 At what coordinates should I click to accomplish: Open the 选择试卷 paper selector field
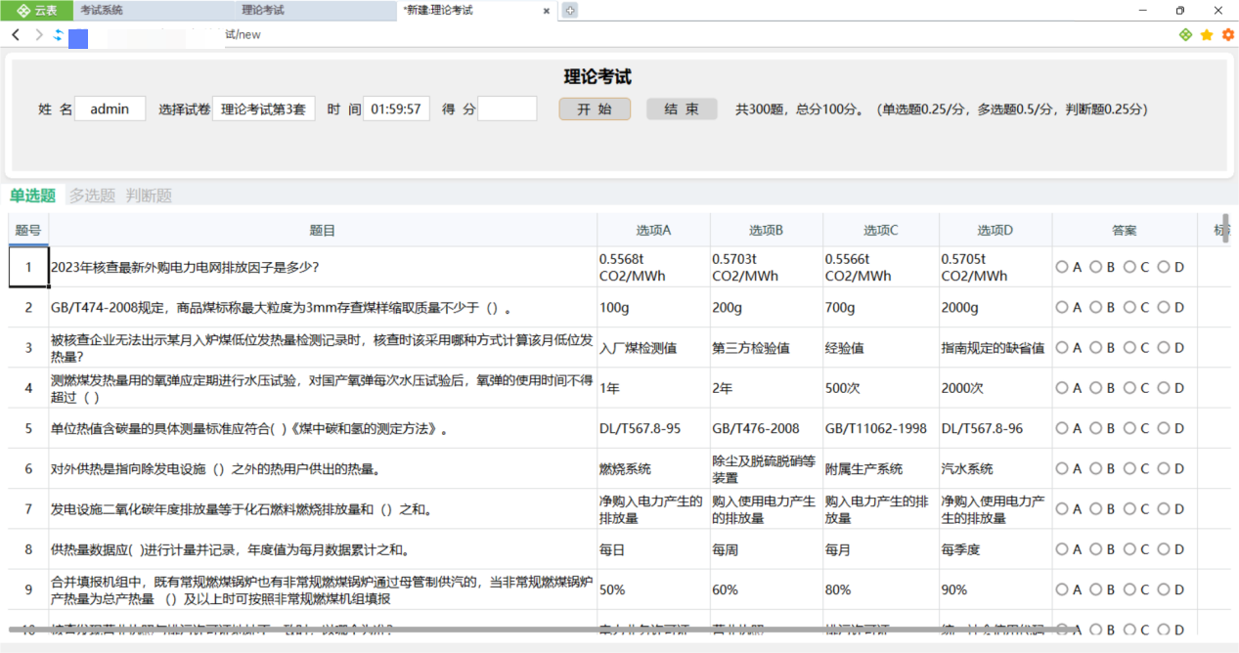click(264, 109)
